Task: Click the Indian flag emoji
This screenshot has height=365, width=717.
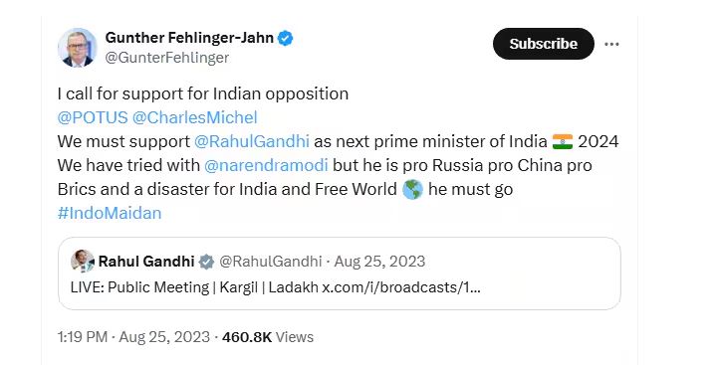Action: click(x=563, y=141)
